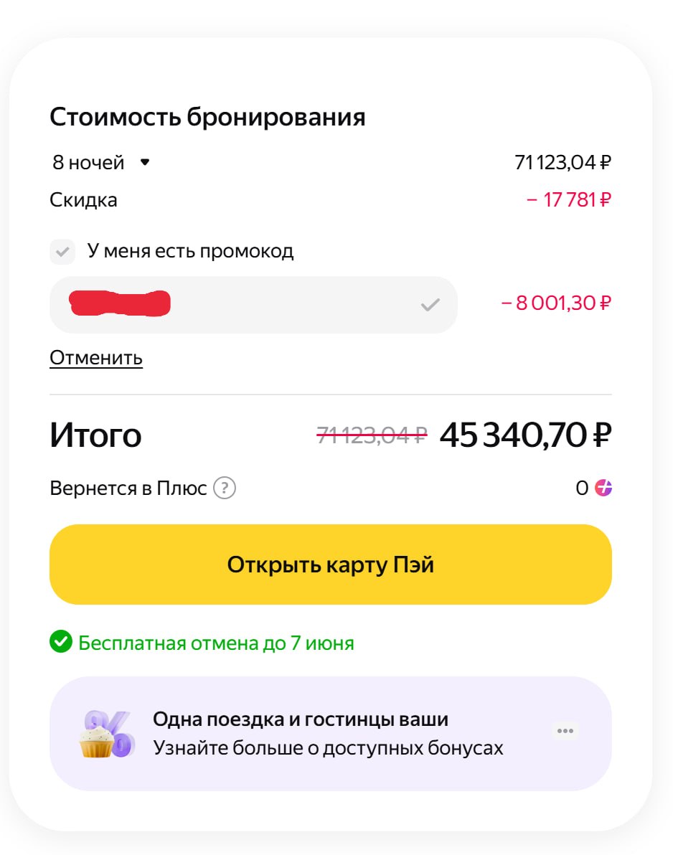Viewport: 673px width, 855px height.
Task: Click the promo discount amount − 8 001,30 ₽
Action: pos(556,303)
